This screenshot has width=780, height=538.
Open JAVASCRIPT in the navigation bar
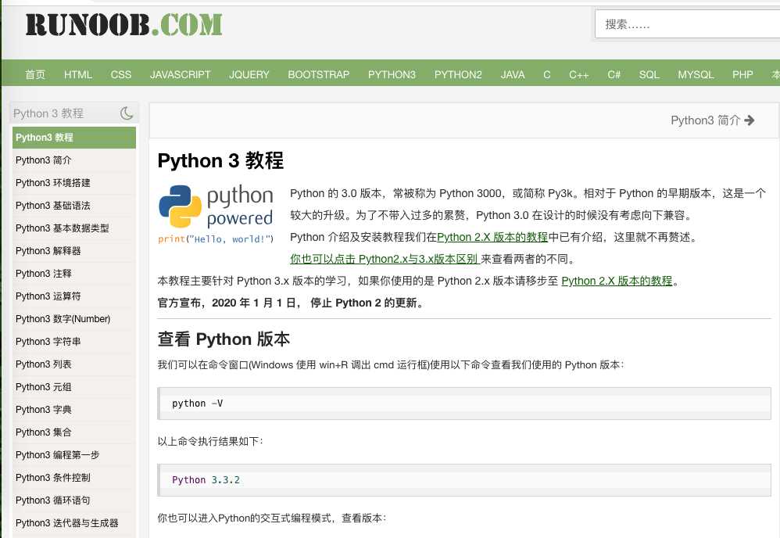tap(180, 74)
